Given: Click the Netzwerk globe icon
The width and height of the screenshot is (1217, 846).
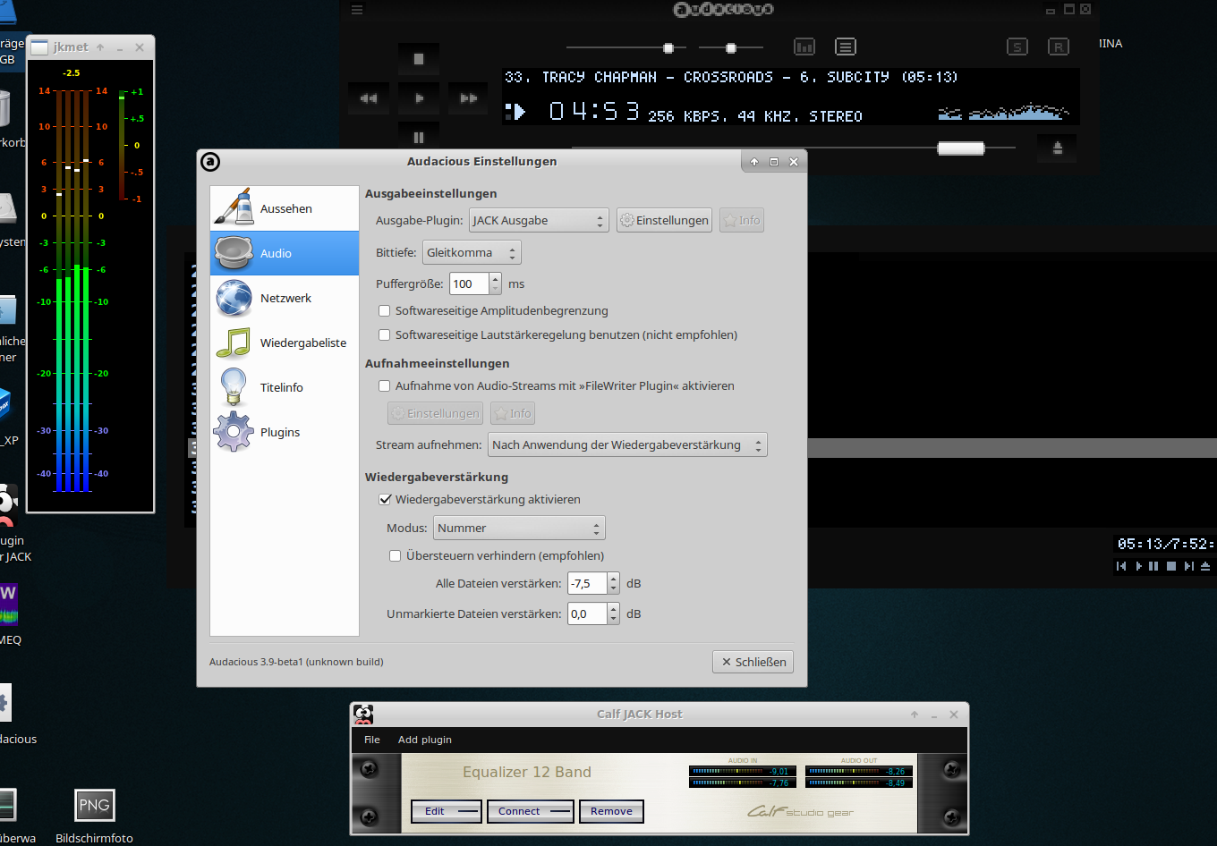Looking at the screenshot, I should click(x=234, y=298).
